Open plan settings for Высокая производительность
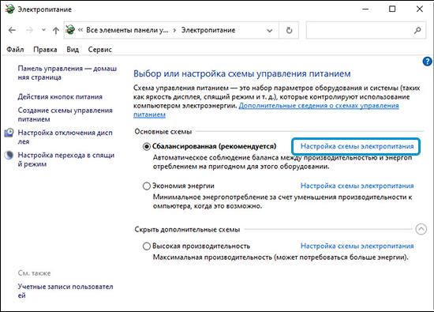The width and height of the screenshot is (434, 312). [x=357, y=246]
